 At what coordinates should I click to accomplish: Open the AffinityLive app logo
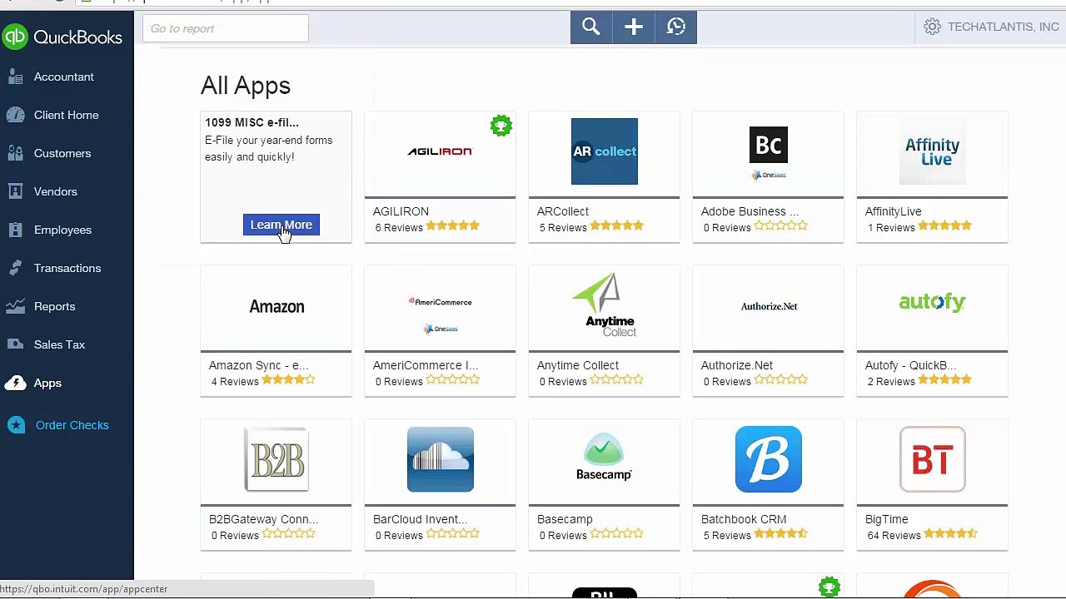tap(932, 151)
